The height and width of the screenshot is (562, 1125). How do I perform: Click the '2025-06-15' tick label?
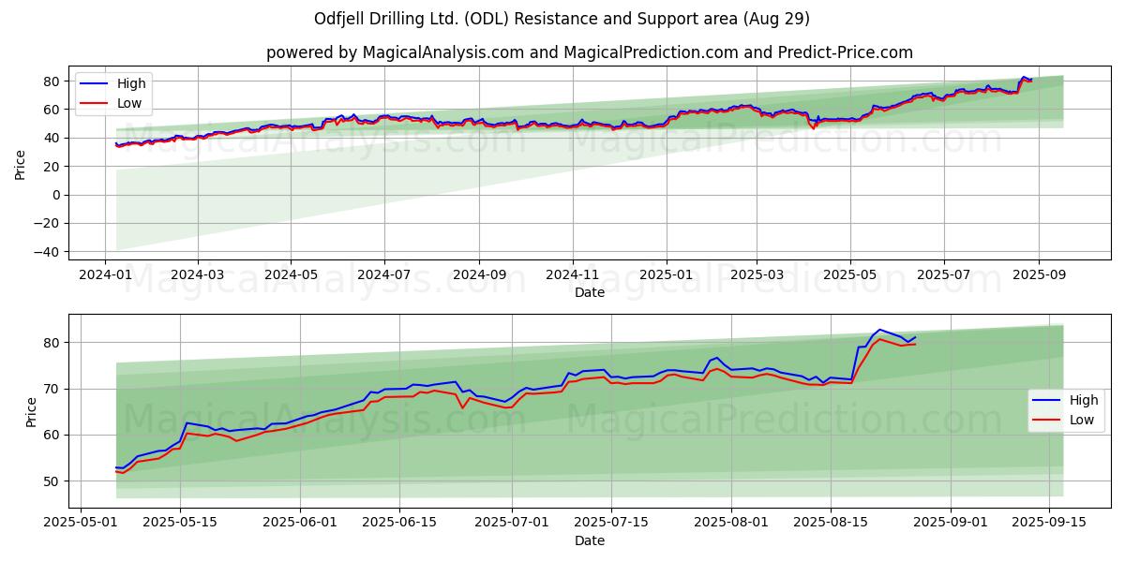point(399,524)
